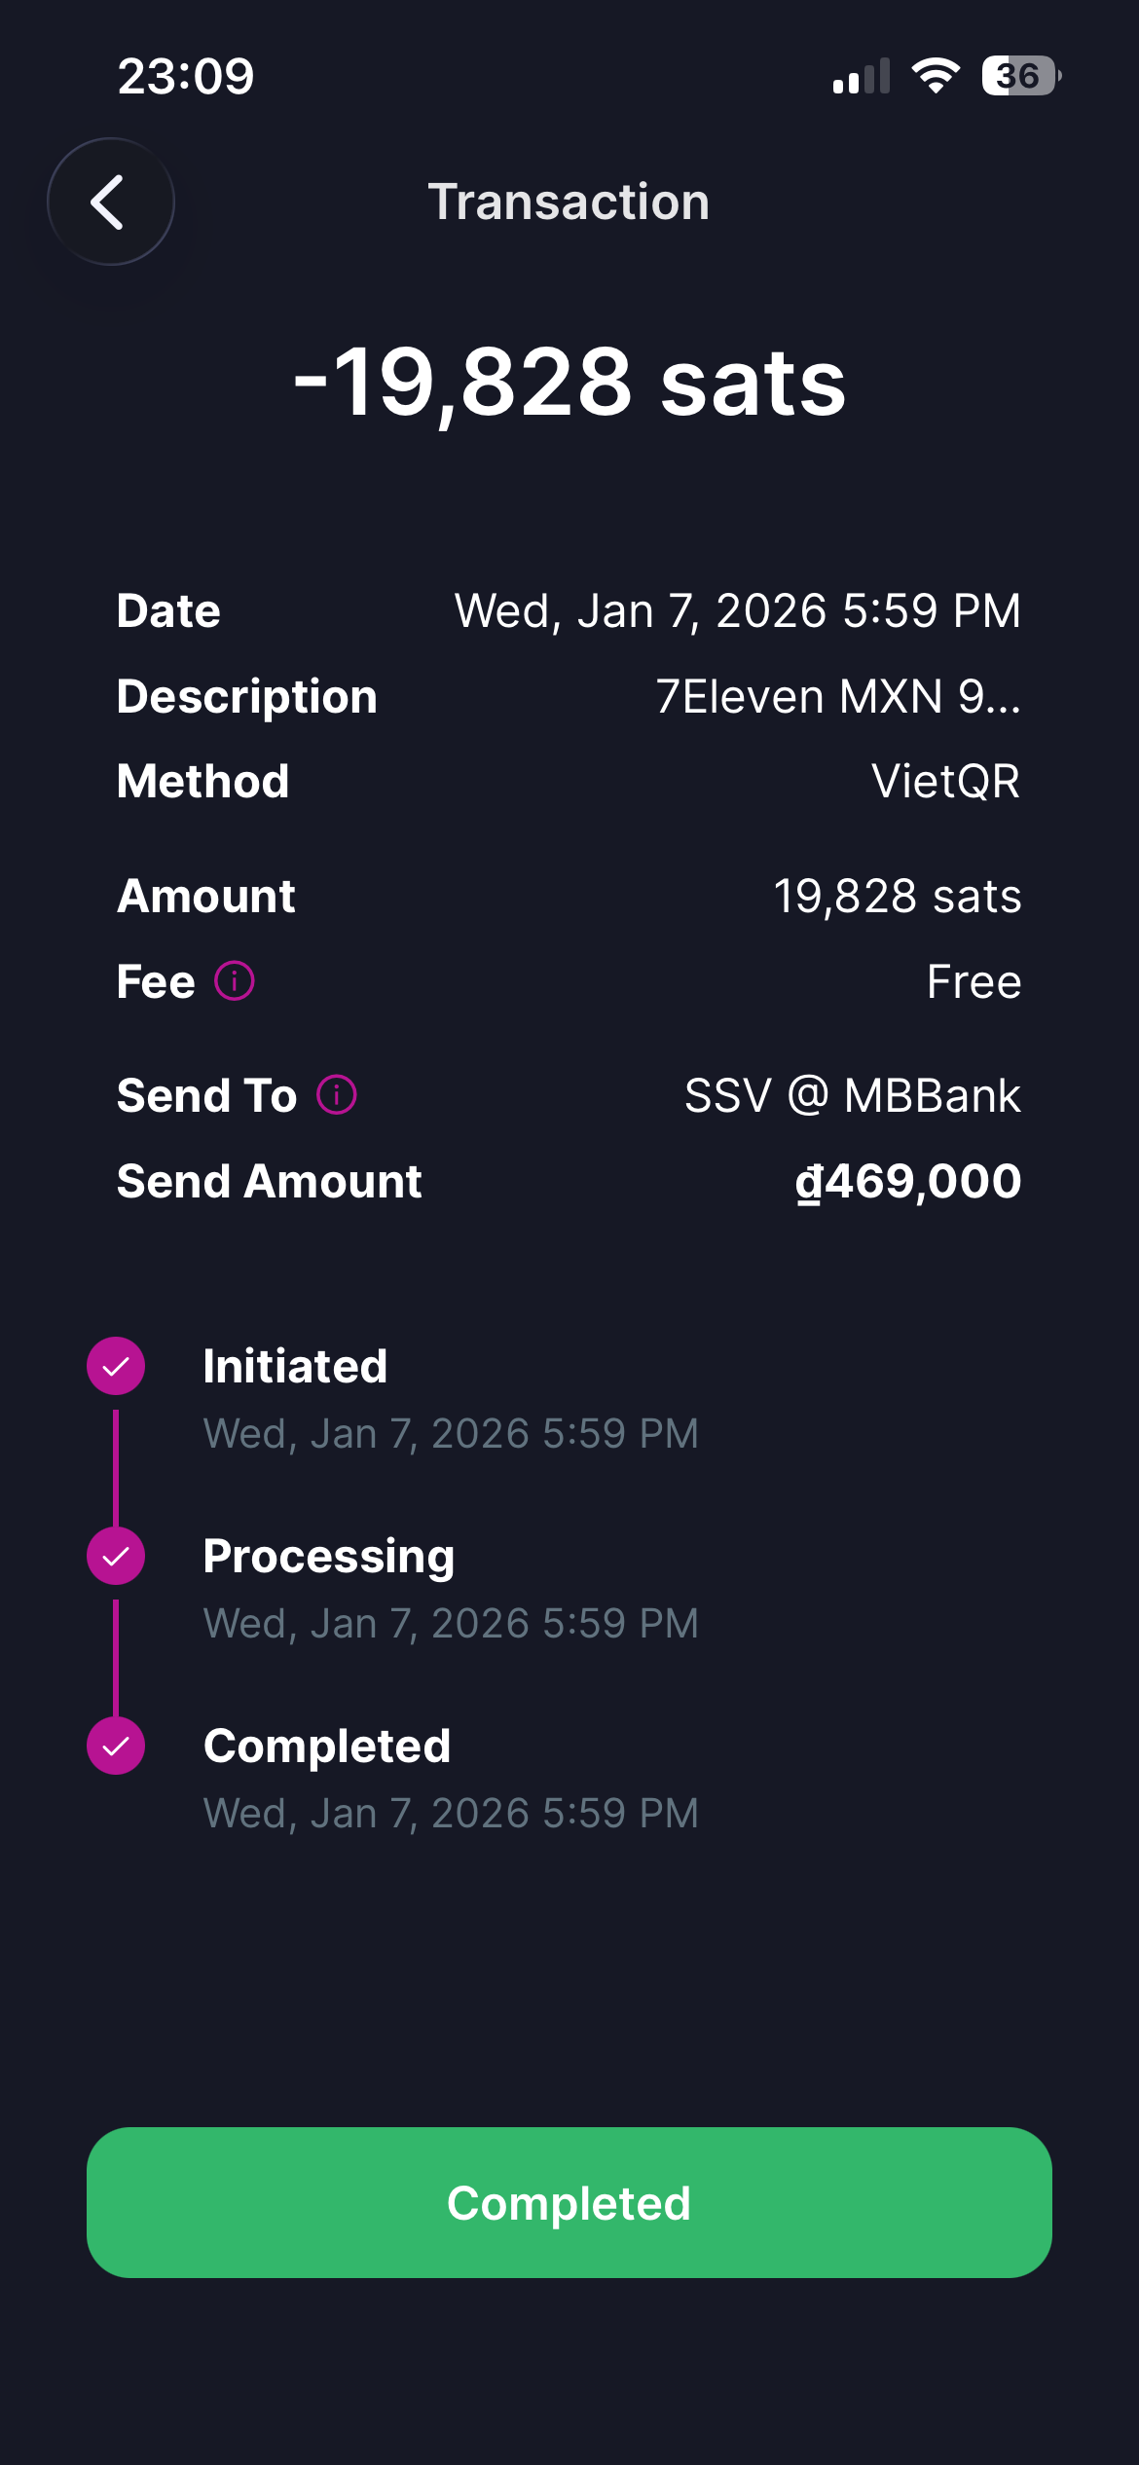Tap the đ469,000 send amount value
Screen dimensions: 1139x2465
click(x=908, y=1182)
